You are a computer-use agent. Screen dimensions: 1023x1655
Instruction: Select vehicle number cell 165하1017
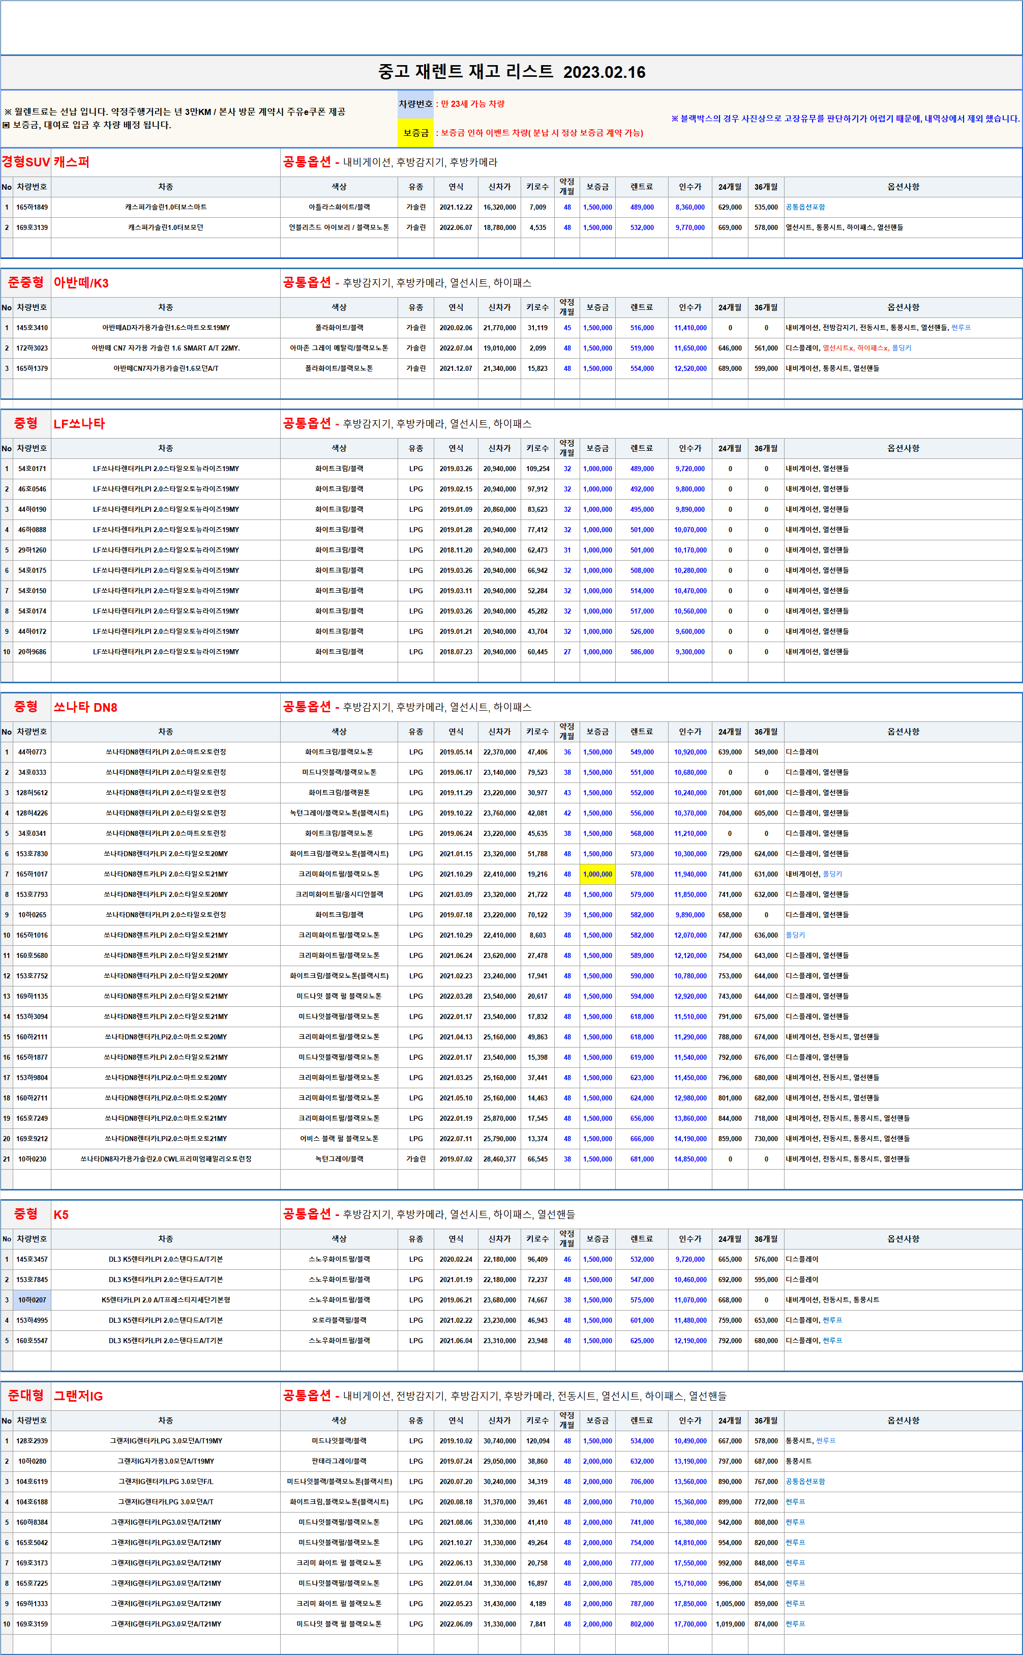click(x=32, y=874)
